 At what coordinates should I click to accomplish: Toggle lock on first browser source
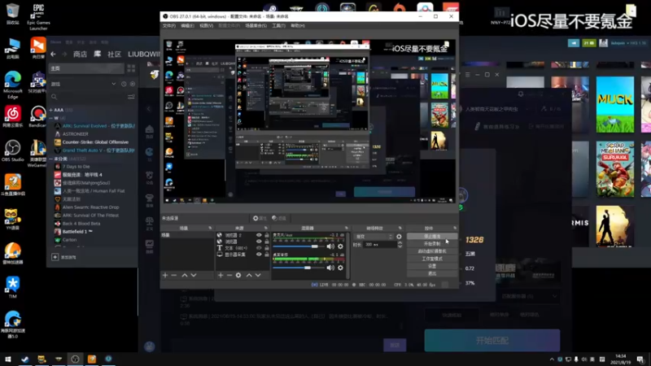click(x=267, y=235)
